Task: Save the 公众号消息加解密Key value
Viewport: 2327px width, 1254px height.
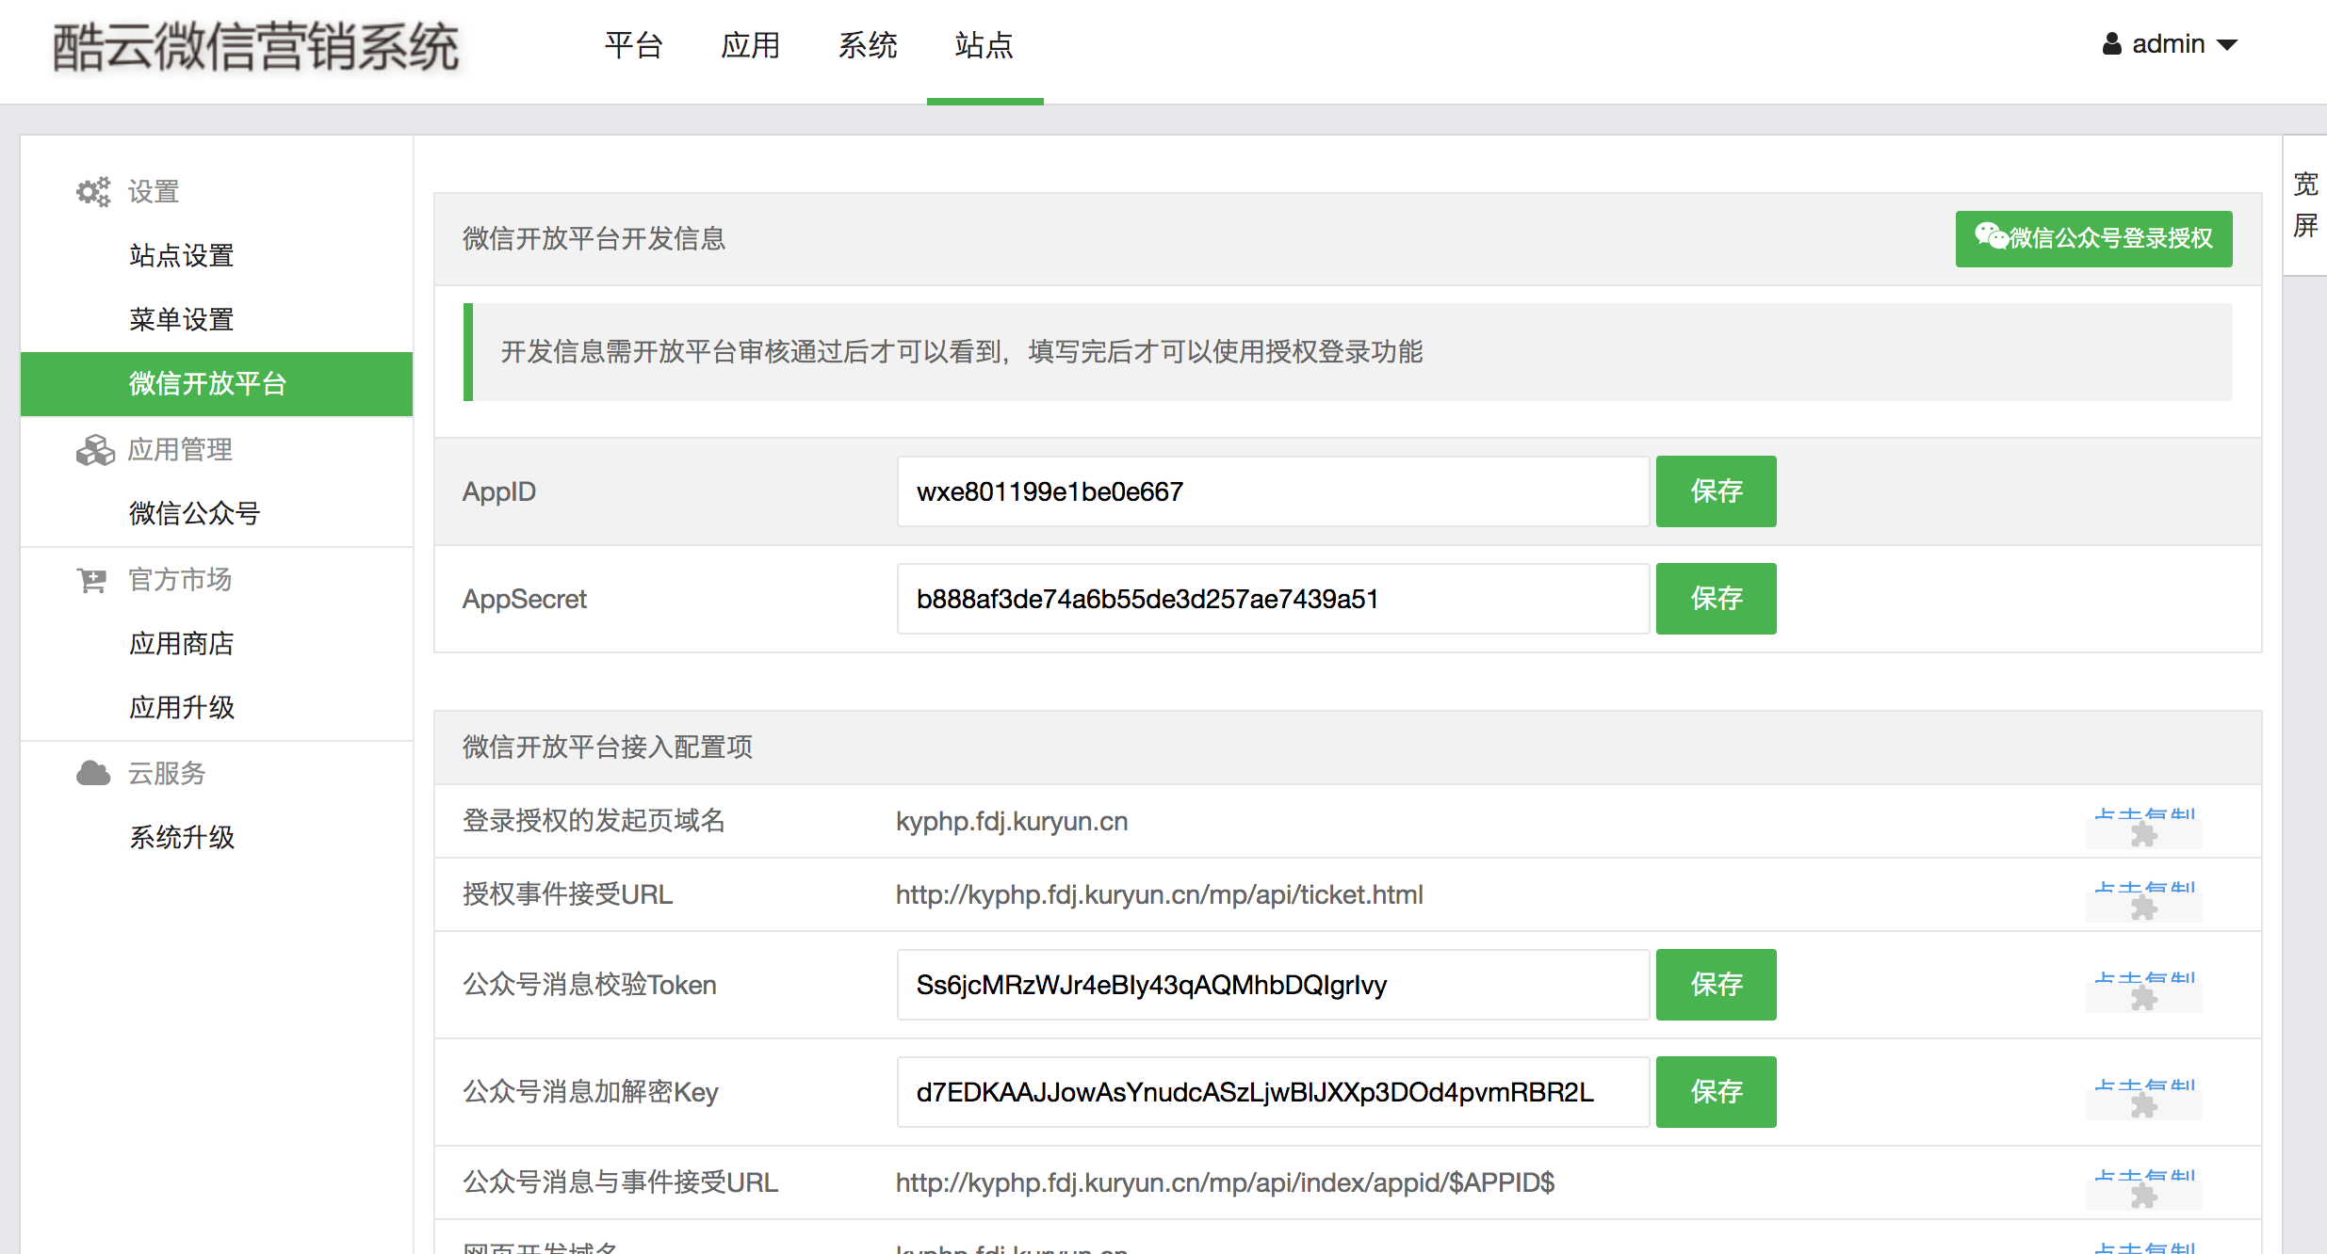Action: click(x=1716, y=1092)
